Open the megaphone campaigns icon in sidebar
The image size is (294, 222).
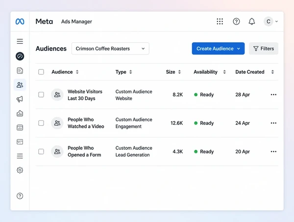[20, 99]
